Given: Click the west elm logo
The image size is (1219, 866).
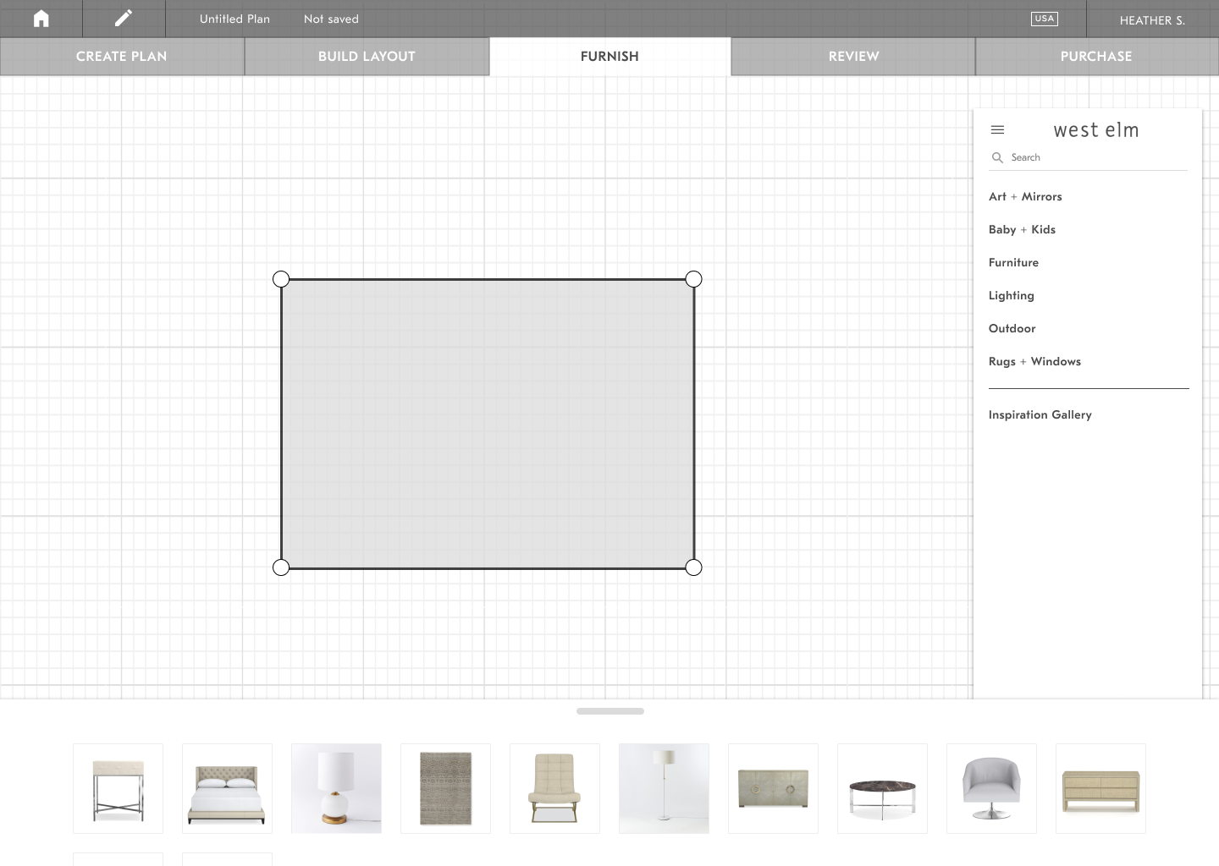Looking at the screenshot, I should [x=1096, y=130].
